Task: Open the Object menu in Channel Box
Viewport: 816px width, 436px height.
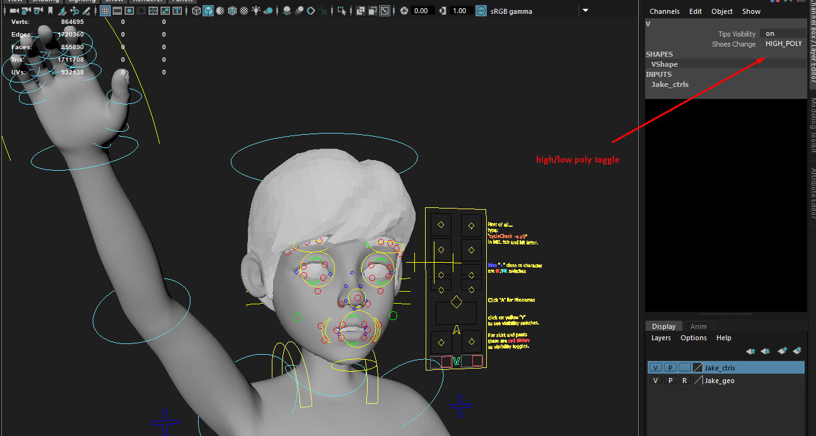Action: coord(722,11)
